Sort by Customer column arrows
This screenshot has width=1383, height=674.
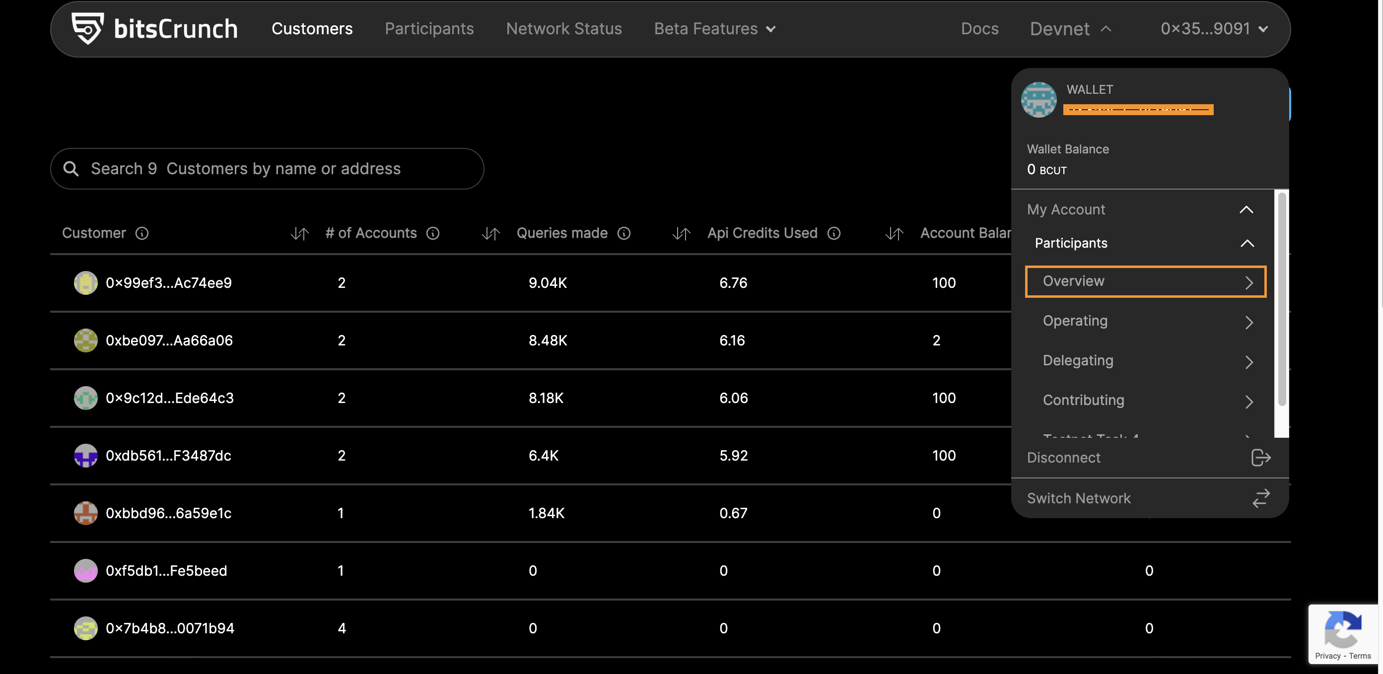299,233
